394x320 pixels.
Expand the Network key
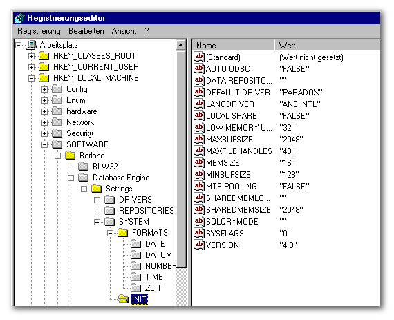[x=44, y=122]
